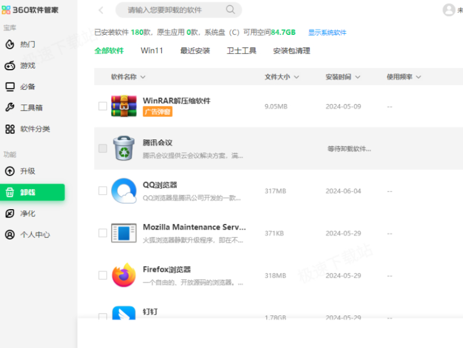
Task: Click the 371KB size value
Action: pos(274,233)
